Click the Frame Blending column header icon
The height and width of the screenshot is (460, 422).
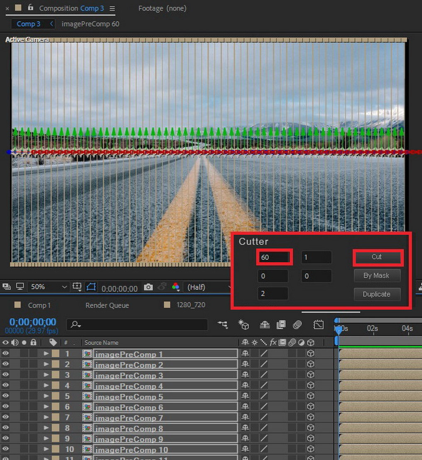[x=282, y=342]
